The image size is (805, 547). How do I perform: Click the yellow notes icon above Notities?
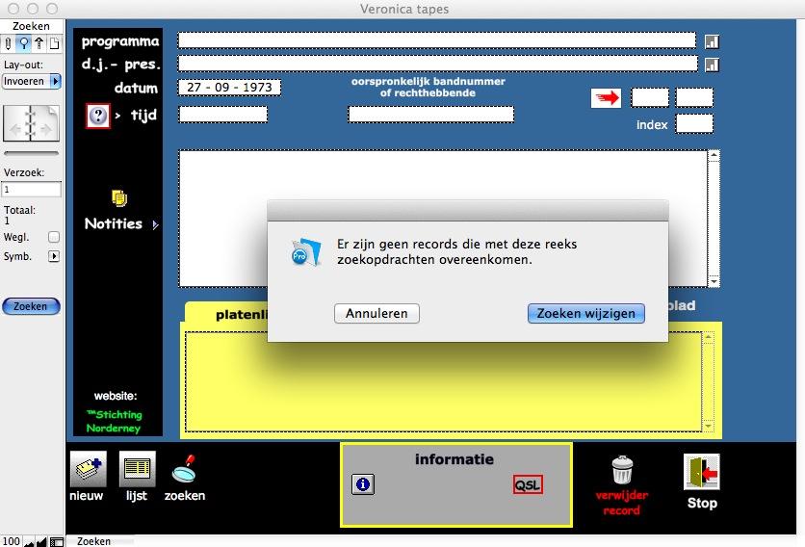[x=119, y=197]
